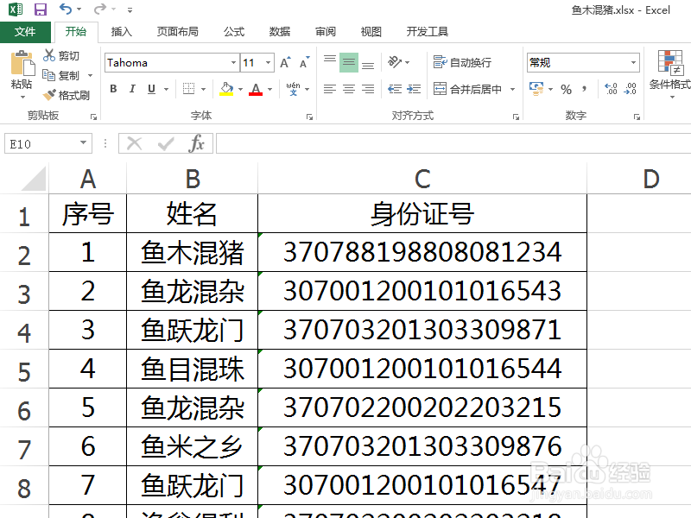Click the decrease decimal icon
Image resolution: width=691 pixels, height=518 pixels.
pyautogui.click(x=631, y=89)
